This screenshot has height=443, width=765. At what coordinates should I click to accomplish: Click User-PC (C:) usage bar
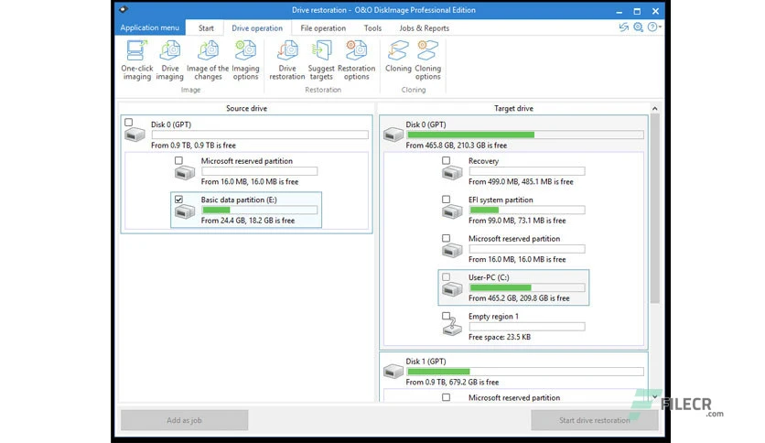click(527, 287)
